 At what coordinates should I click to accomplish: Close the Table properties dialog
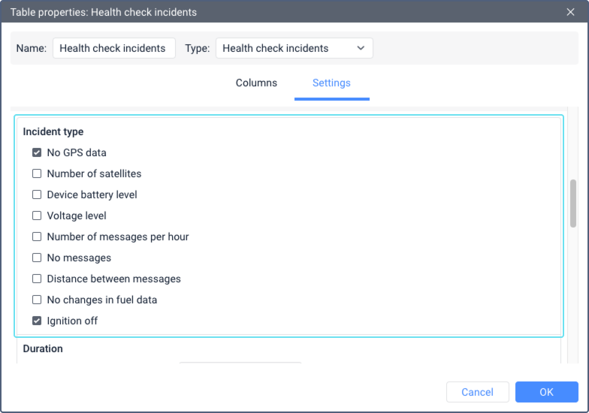[570, 12]
